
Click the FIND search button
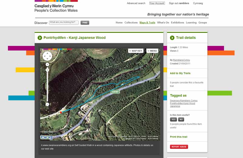coord(85,23)
